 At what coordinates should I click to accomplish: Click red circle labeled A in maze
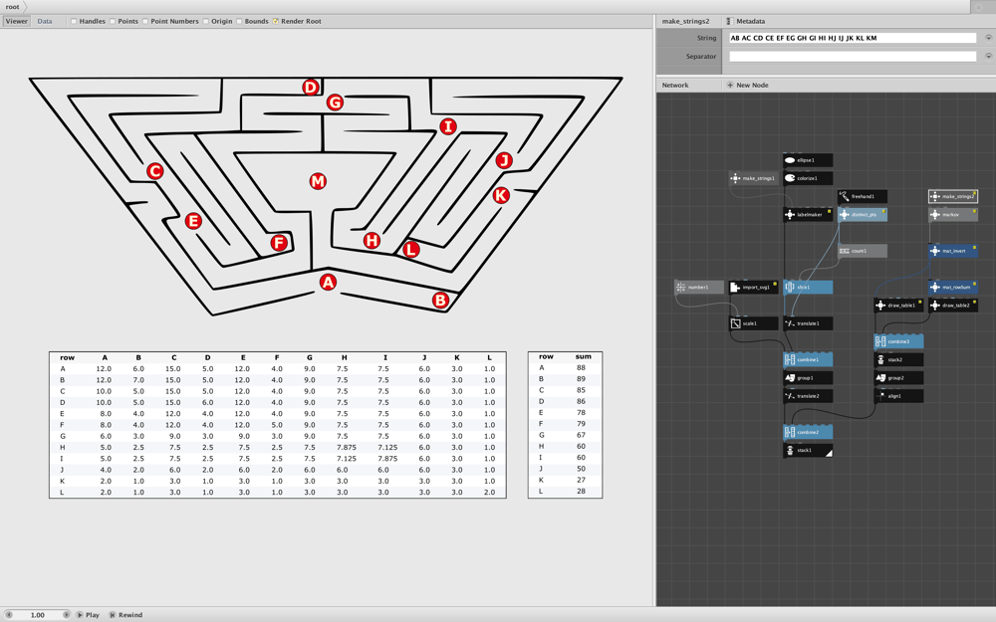click(x=328, y=282)
